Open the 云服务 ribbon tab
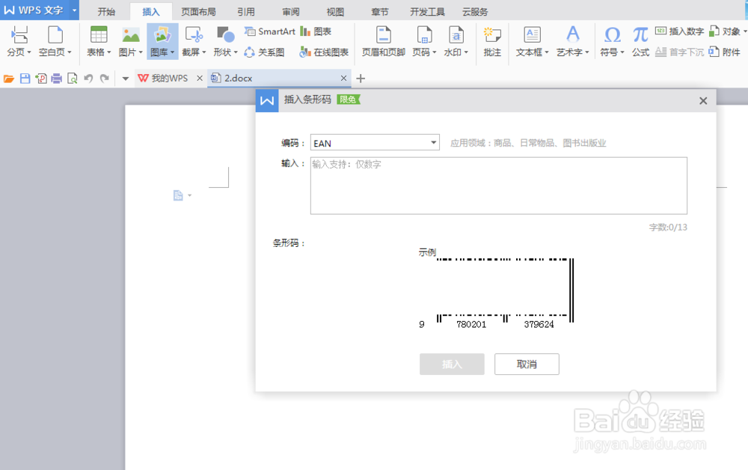Viewport: 748px width, 470px height. pos(475,11)
